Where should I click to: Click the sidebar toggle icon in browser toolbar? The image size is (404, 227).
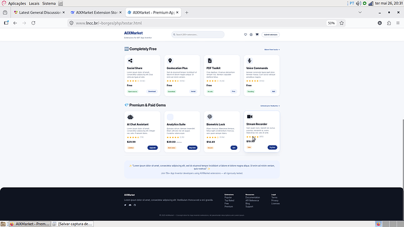pos(6,23)
